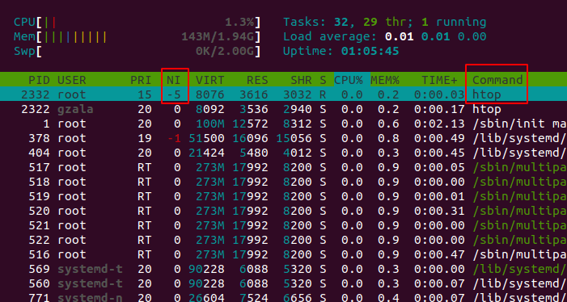
Task: Sort by the VIRT column header
Action: [x=209, y=80]
